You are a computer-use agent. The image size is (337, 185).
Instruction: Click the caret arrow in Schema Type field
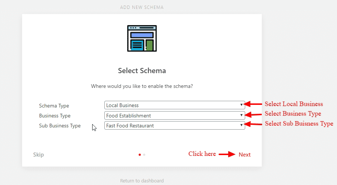coord(242,105)
